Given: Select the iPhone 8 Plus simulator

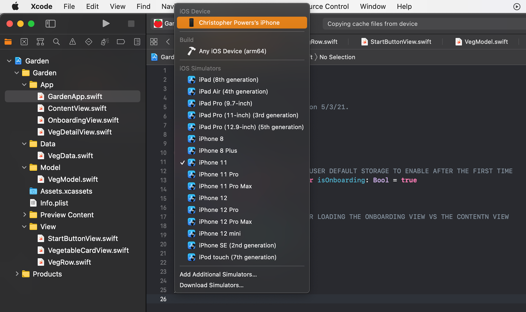Looking at the screenshot, I should 242,151.
